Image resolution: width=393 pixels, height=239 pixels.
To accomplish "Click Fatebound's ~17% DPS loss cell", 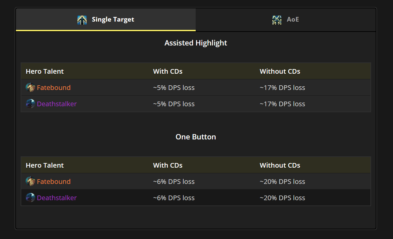I will pyautogui.click(x=282, y=88).
